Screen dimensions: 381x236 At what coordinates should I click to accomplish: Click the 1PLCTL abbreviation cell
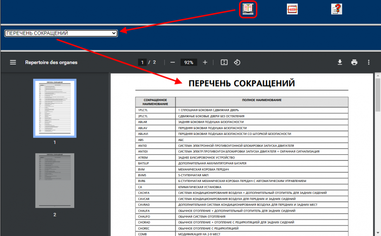coord(155,110)
